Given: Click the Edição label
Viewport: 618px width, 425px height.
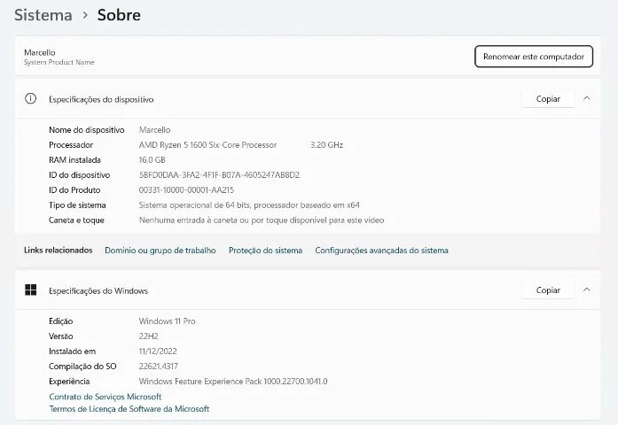Looking at the screenshot, I should (60, 321).
